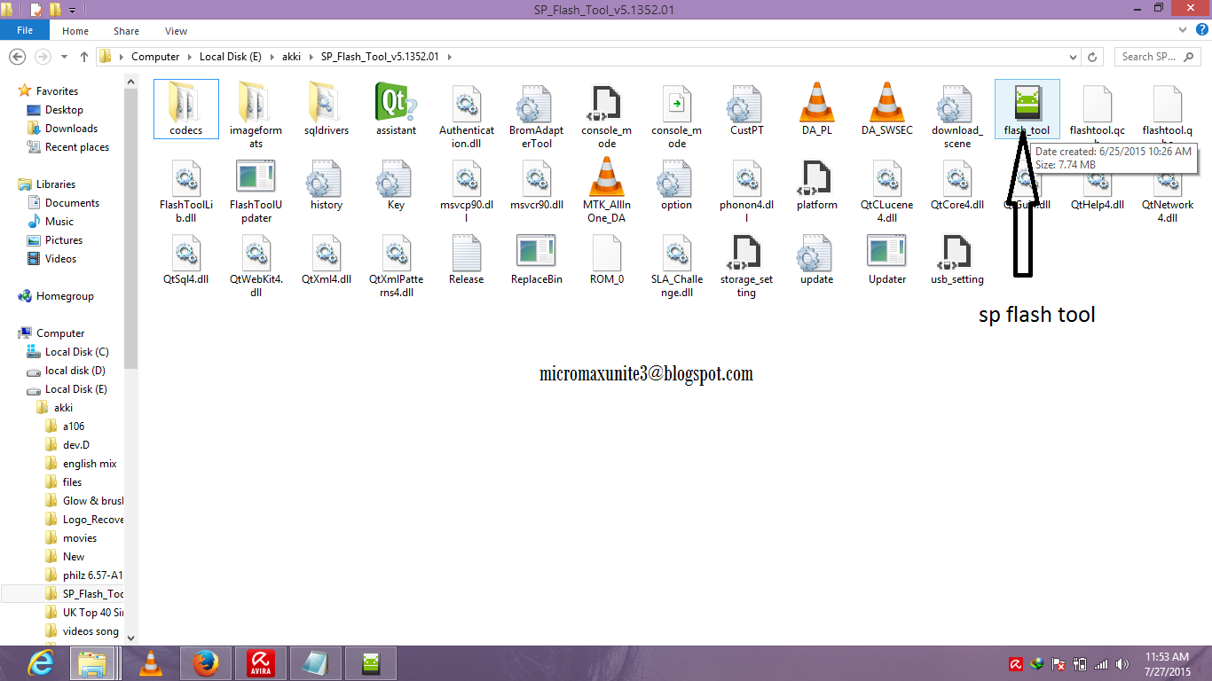Open the movies folder in navigation tree
Image resolution: width=1212 pixels, height=681 pixels.
coord(80,538)
